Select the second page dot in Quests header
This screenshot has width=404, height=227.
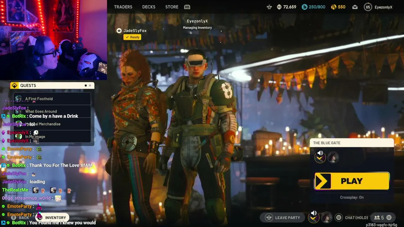(x=90, y=85)
